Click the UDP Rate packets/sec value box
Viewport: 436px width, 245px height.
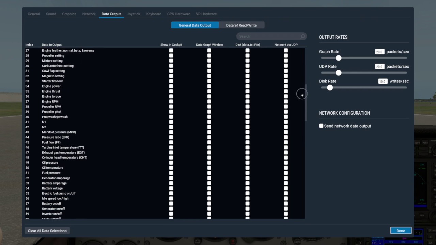(x=379, y=67)
